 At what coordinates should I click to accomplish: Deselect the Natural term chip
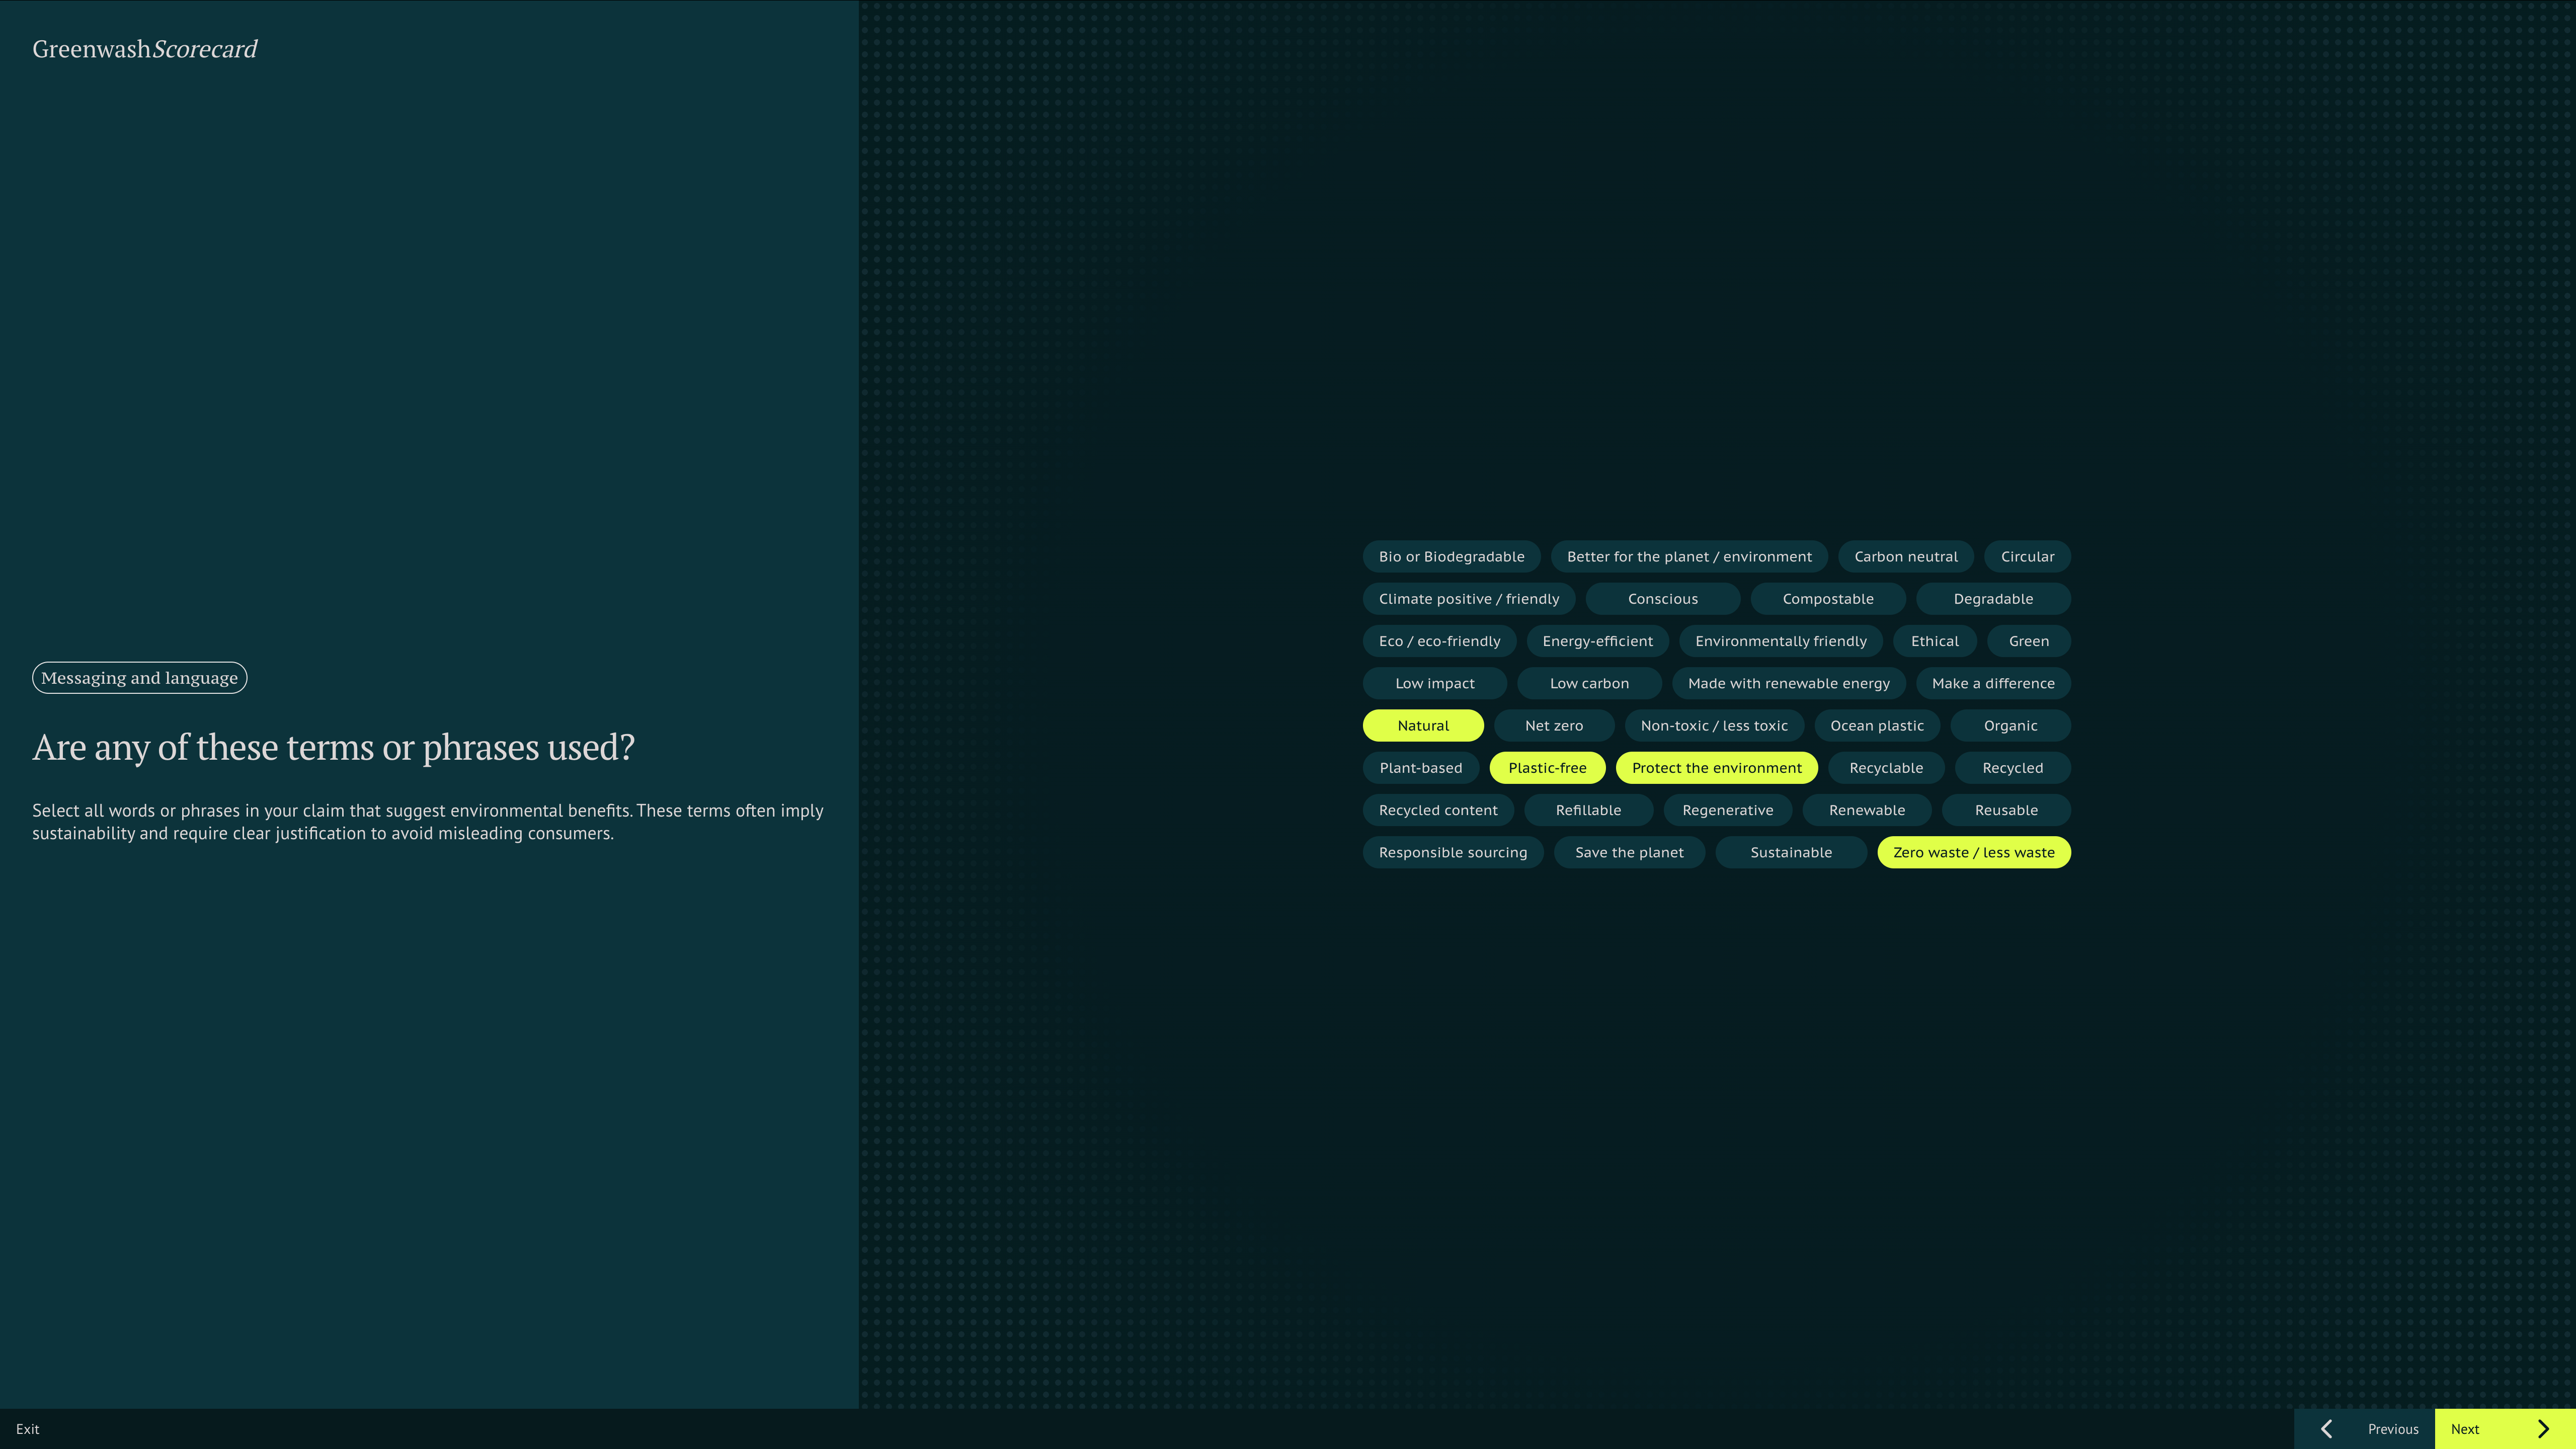tap(1422, 726)
